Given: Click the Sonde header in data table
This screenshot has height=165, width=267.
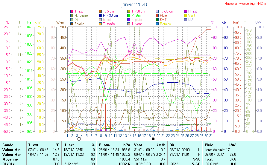Looking at the screenshot, I should tap(8, 145).
